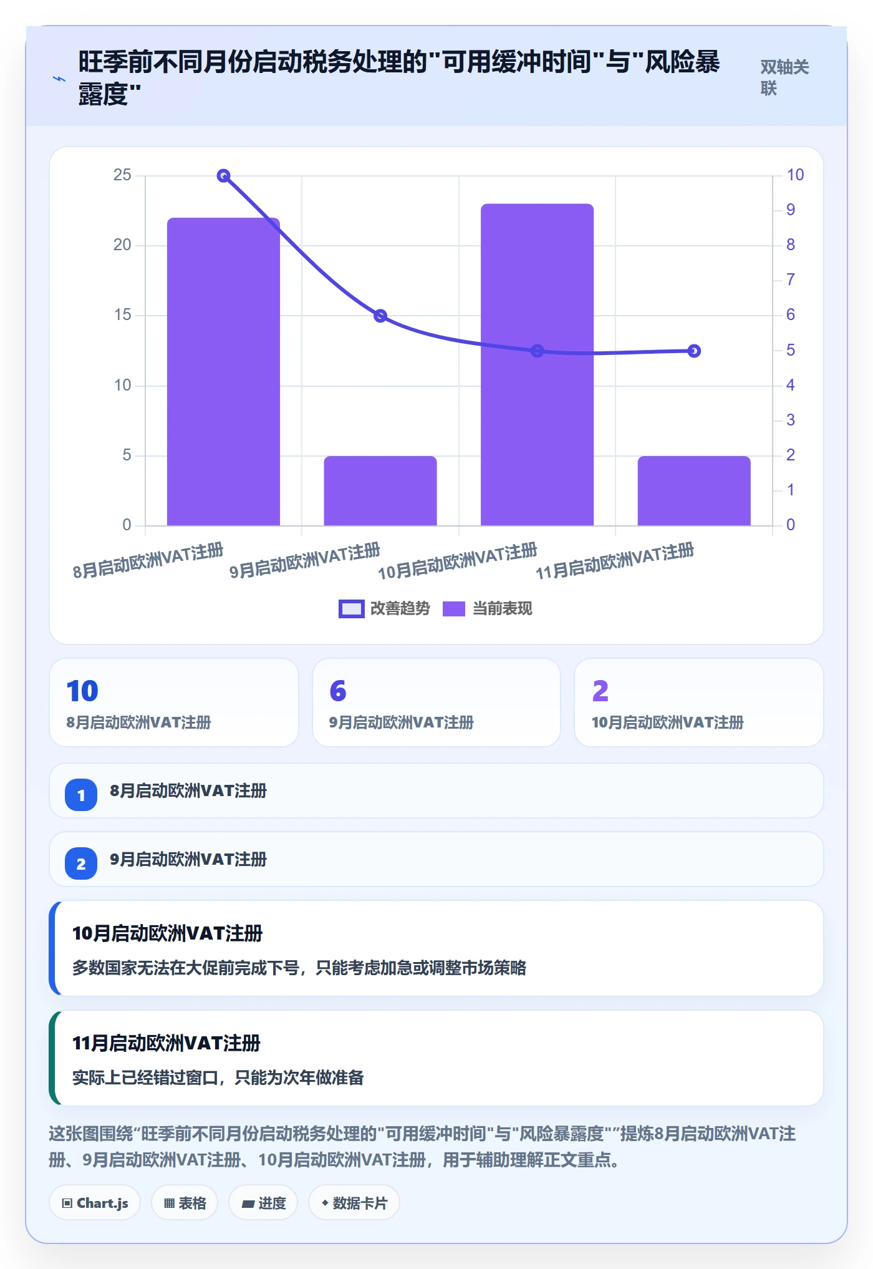
Task: Click the left axis value 15
Action: [122, 315]
